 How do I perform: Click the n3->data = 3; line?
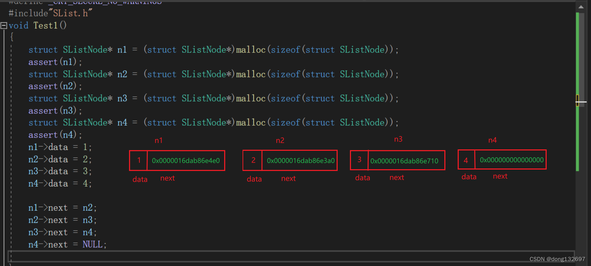(60, 171)
